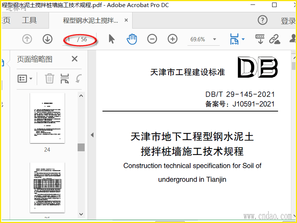Image resolution: width=297 pixels, height=223 pixels.
Task: Zoom out with the minus icon
Action: (152, 39)
